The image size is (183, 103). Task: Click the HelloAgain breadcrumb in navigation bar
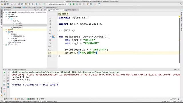(6, 7)
